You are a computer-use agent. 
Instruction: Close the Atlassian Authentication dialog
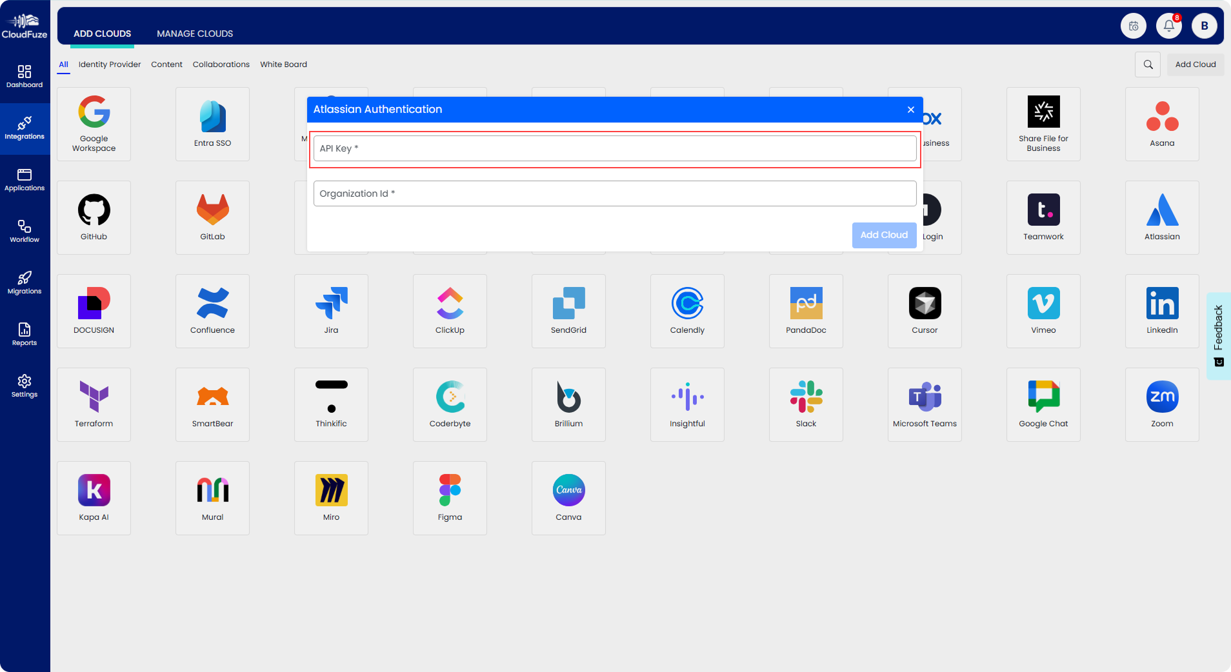[x=910, y=110]
